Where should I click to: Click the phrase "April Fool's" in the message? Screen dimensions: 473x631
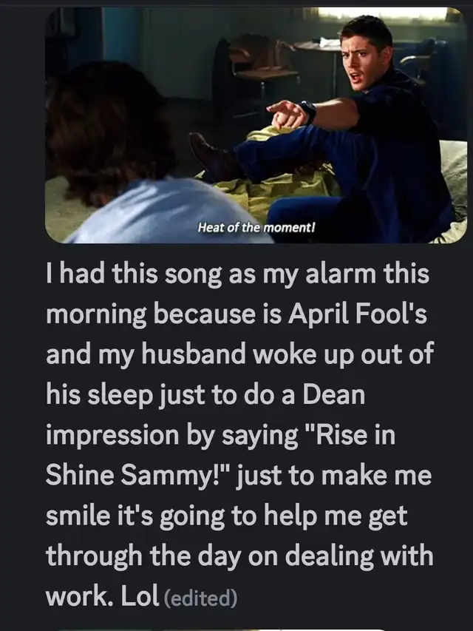pos(357,314)
